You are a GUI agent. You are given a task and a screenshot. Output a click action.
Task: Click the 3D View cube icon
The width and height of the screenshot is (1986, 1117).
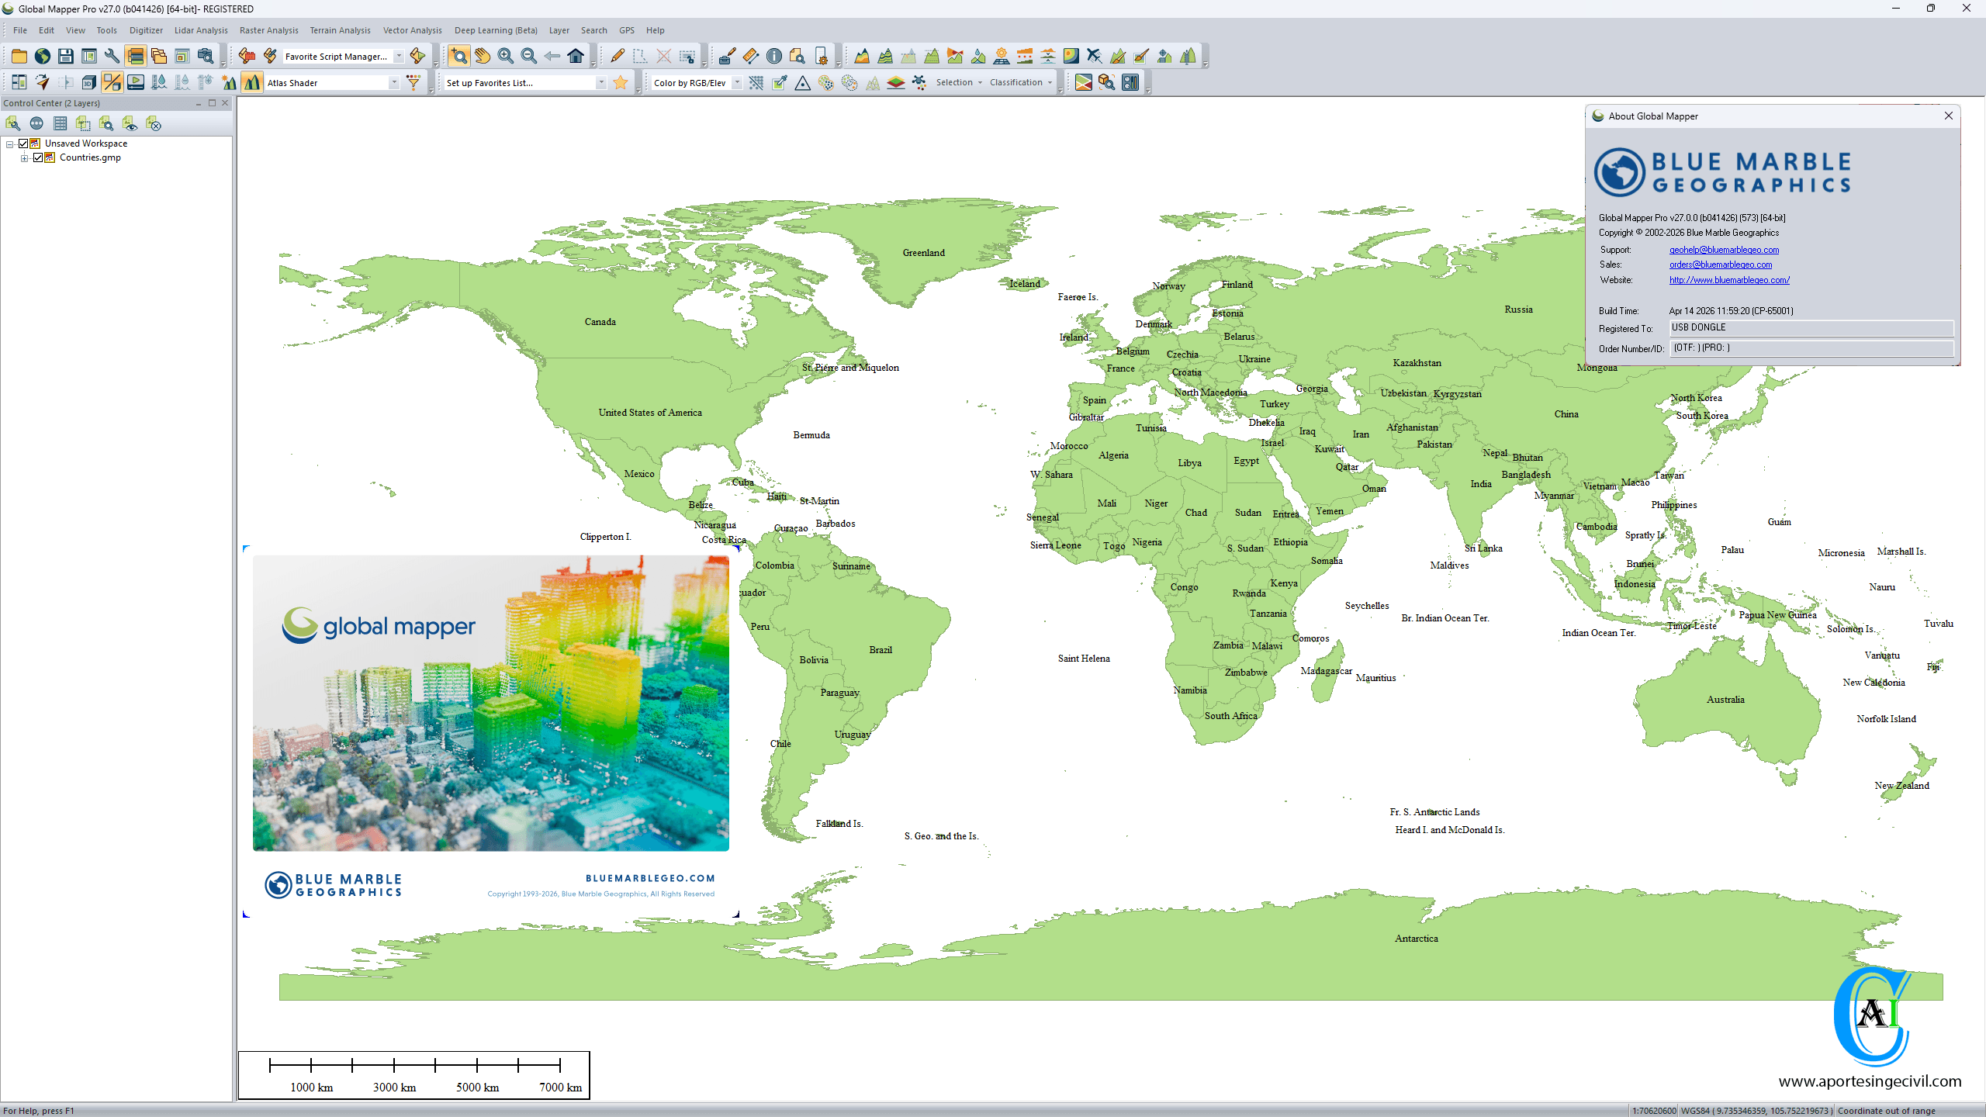88,82
